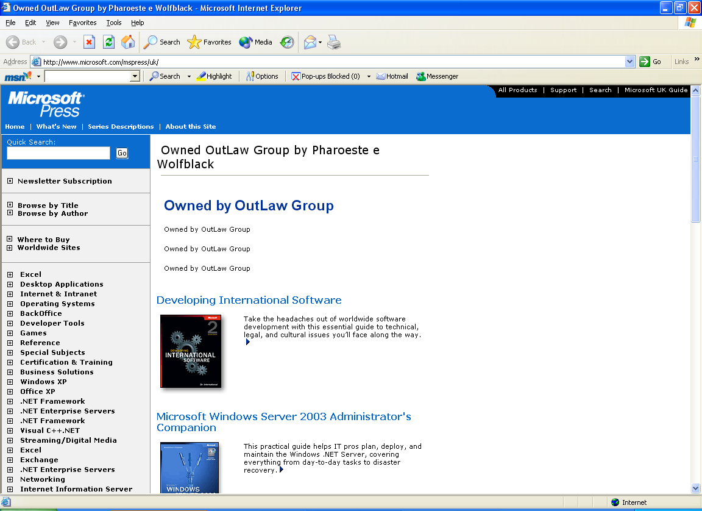Viewport: 702px width, 511px height.
Task: Click the Windows Server book cover thumbnail
Action: coord(190,468)
